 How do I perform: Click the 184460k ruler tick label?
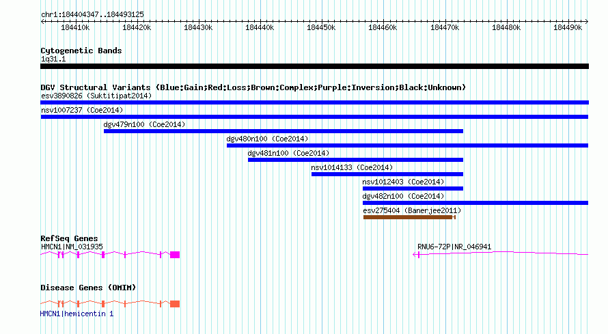[383, 27]
